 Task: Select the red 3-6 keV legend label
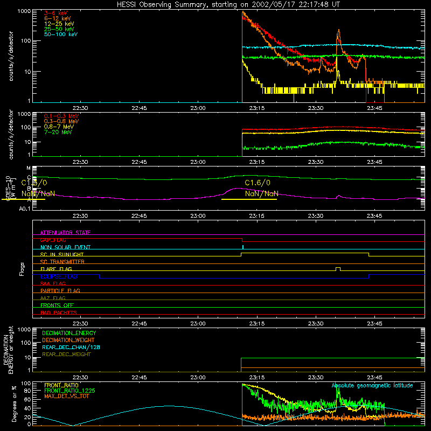point(56,13)
